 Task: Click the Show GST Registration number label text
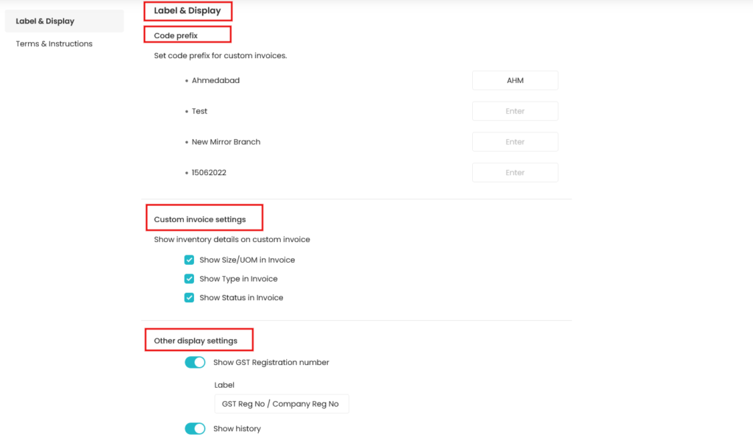271,362
